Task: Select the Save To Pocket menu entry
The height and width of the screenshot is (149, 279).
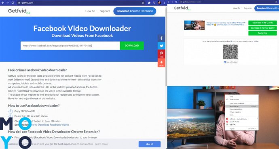Action: click(x=242, y=122)
